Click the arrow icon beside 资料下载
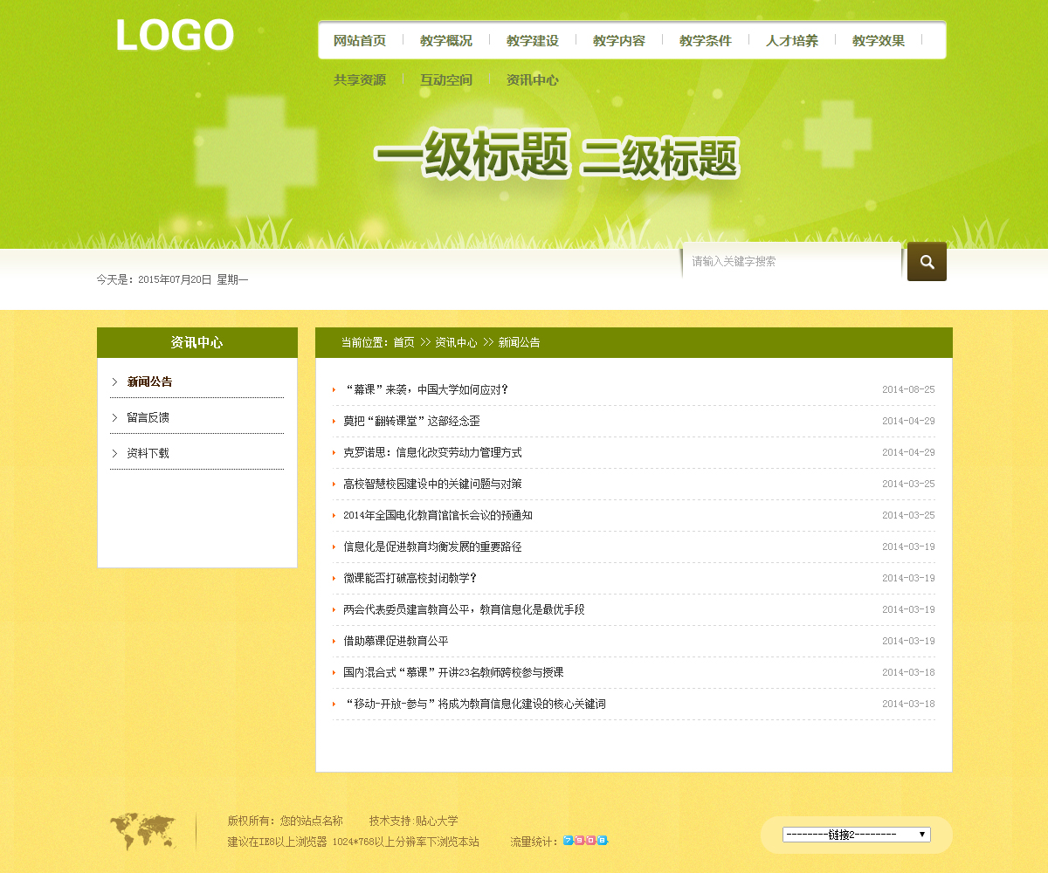 click(114, 454)
